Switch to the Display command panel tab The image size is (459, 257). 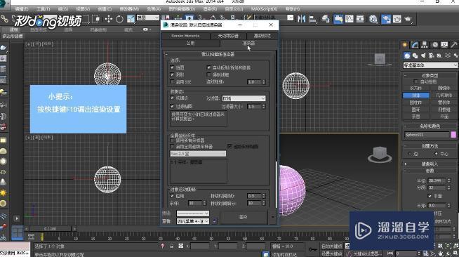tap(444, 45)
